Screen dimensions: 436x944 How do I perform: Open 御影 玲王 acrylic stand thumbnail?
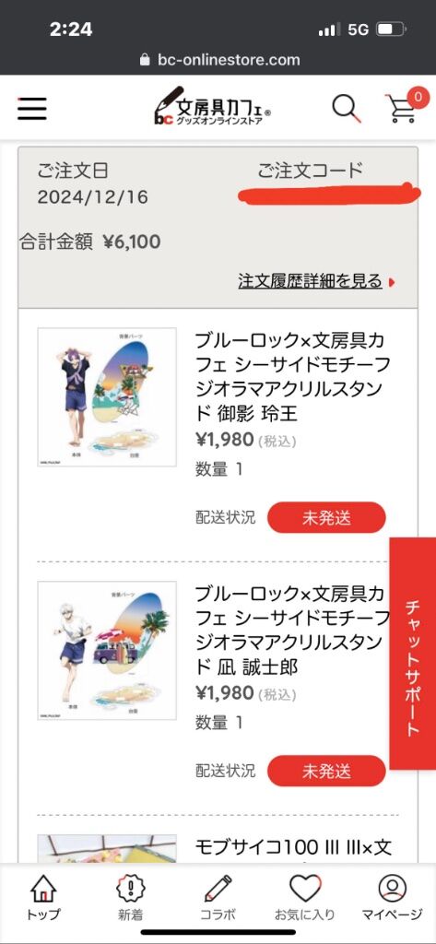point(107,396)
